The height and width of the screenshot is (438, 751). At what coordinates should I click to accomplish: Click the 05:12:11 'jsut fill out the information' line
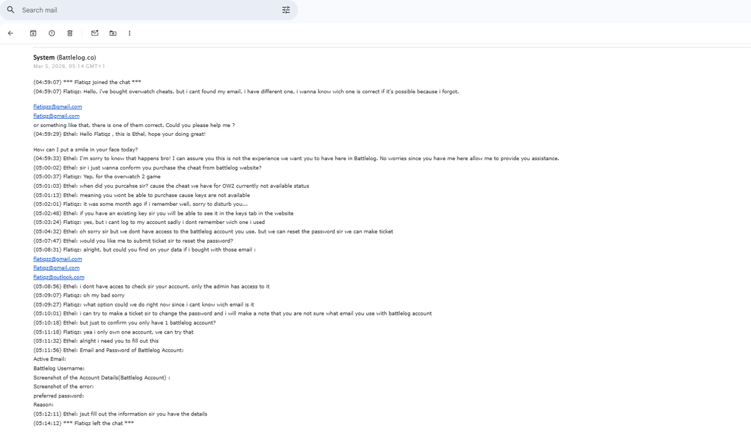pyautogui.click(x=120, y=414)
